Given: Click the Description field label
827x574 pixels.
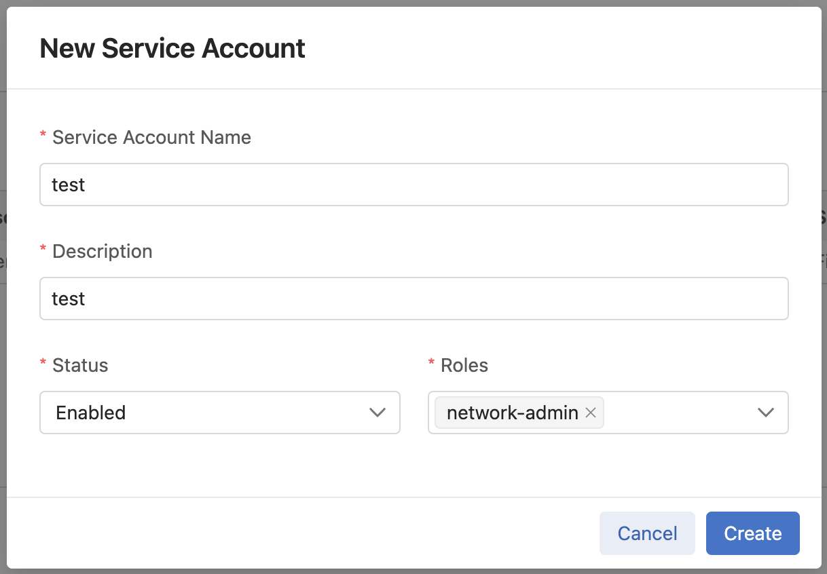Looking at the screenshot, I should pyautogui.click(x=102, y=252).
